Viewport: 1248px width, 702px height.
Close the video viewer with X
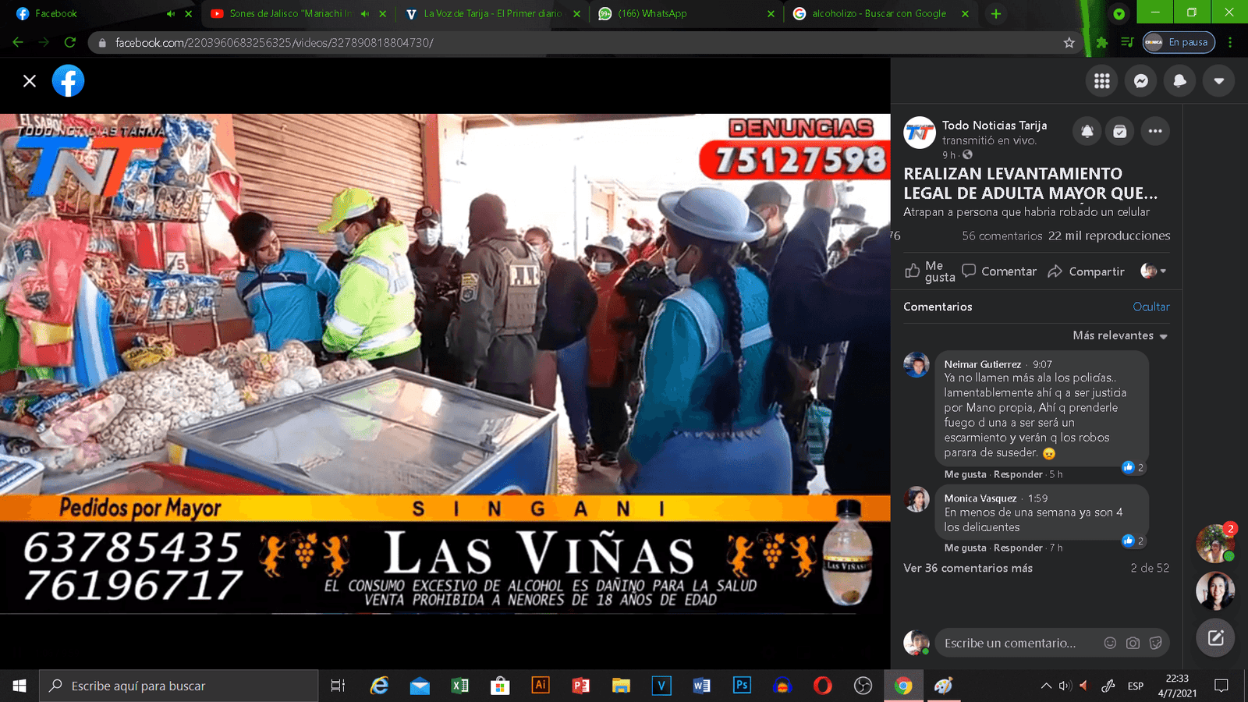(x=30, y=81)
